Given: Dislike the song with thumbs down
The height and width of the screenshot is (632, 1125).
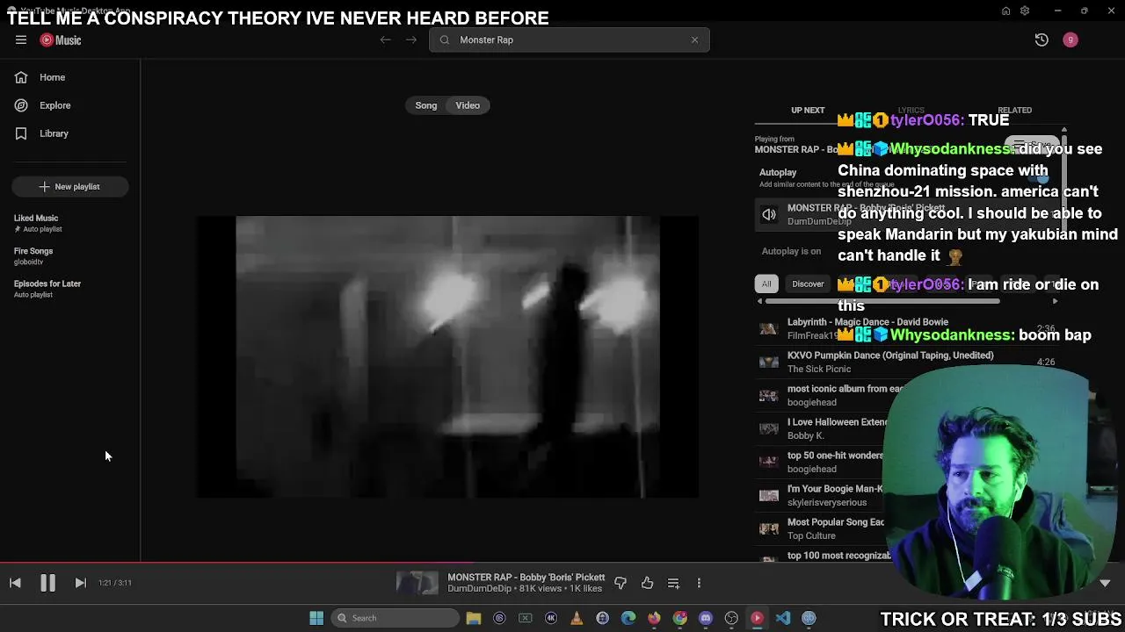Looking at the screenshot, I should point(621,583).
